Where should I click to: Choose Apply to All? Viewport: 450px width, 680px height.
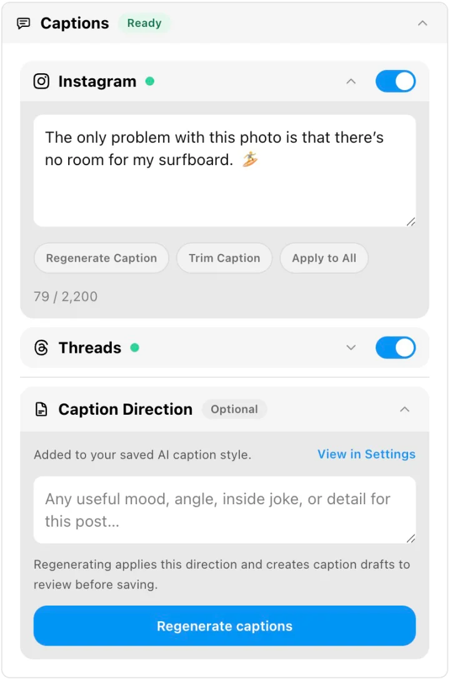tap(324, 258)
